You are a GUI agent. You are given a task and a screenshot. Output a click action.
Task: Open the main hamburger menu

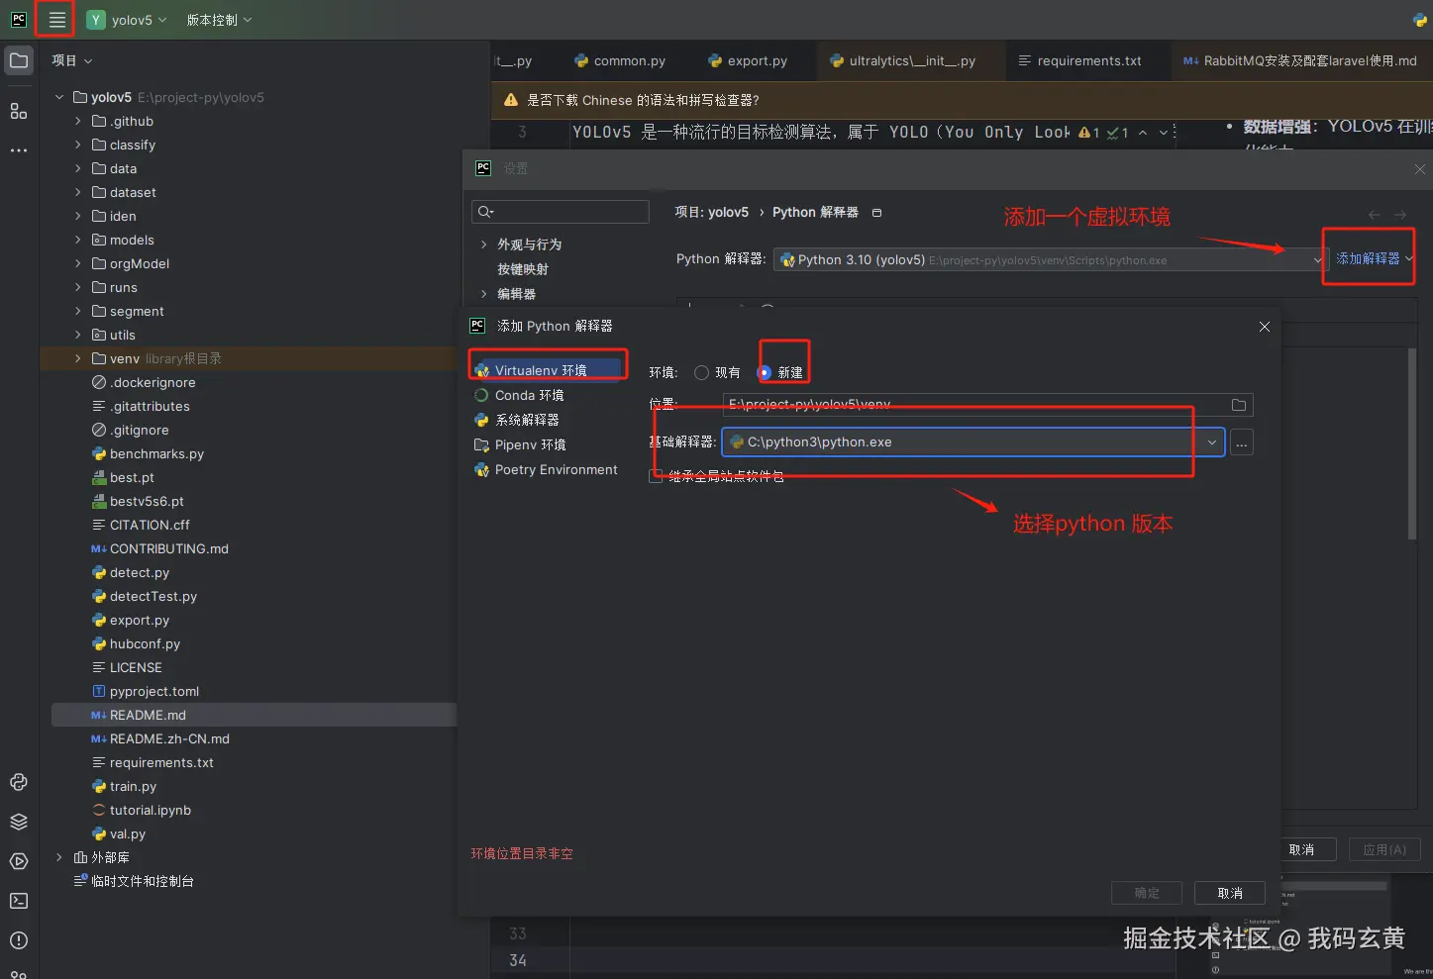click(x=56, y=20)
